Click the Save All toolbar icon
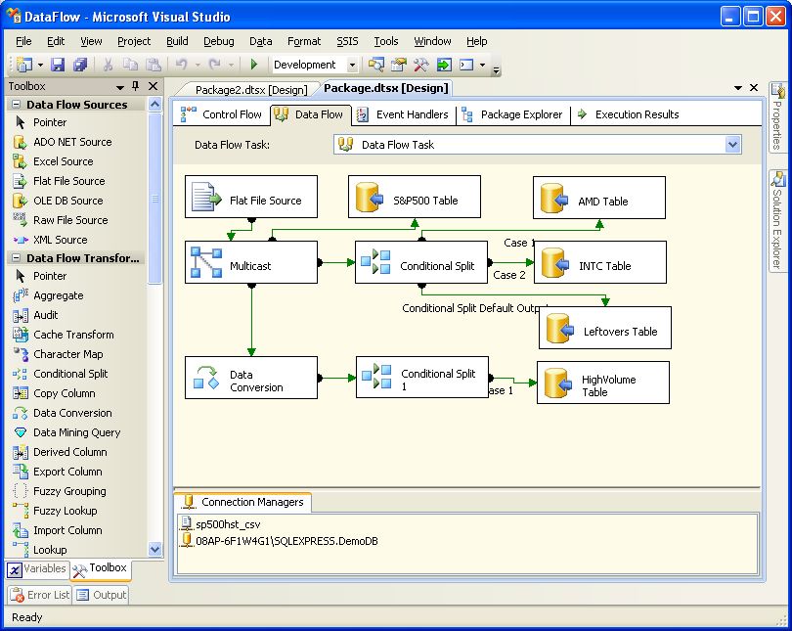Screen dimensions: 792x631 click(x=80, y=65)
